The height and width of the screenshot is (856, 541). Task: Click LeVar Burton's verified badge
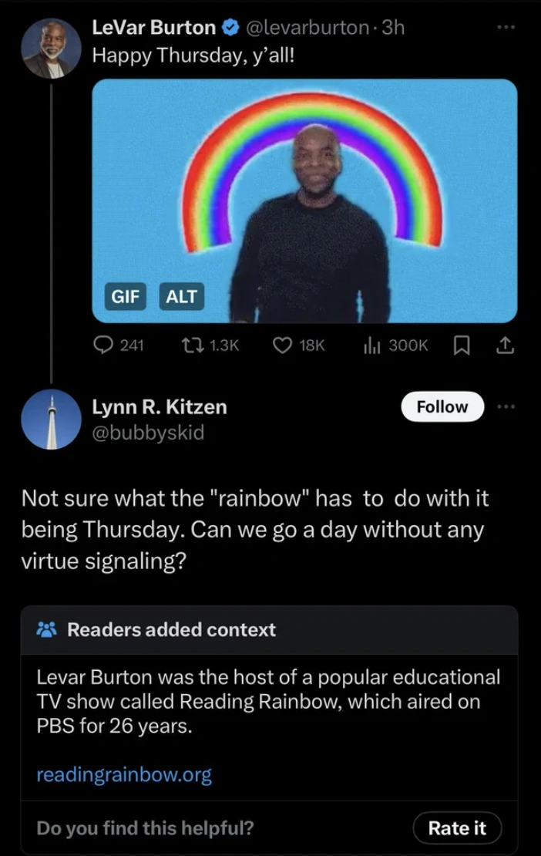click(230, 28)
